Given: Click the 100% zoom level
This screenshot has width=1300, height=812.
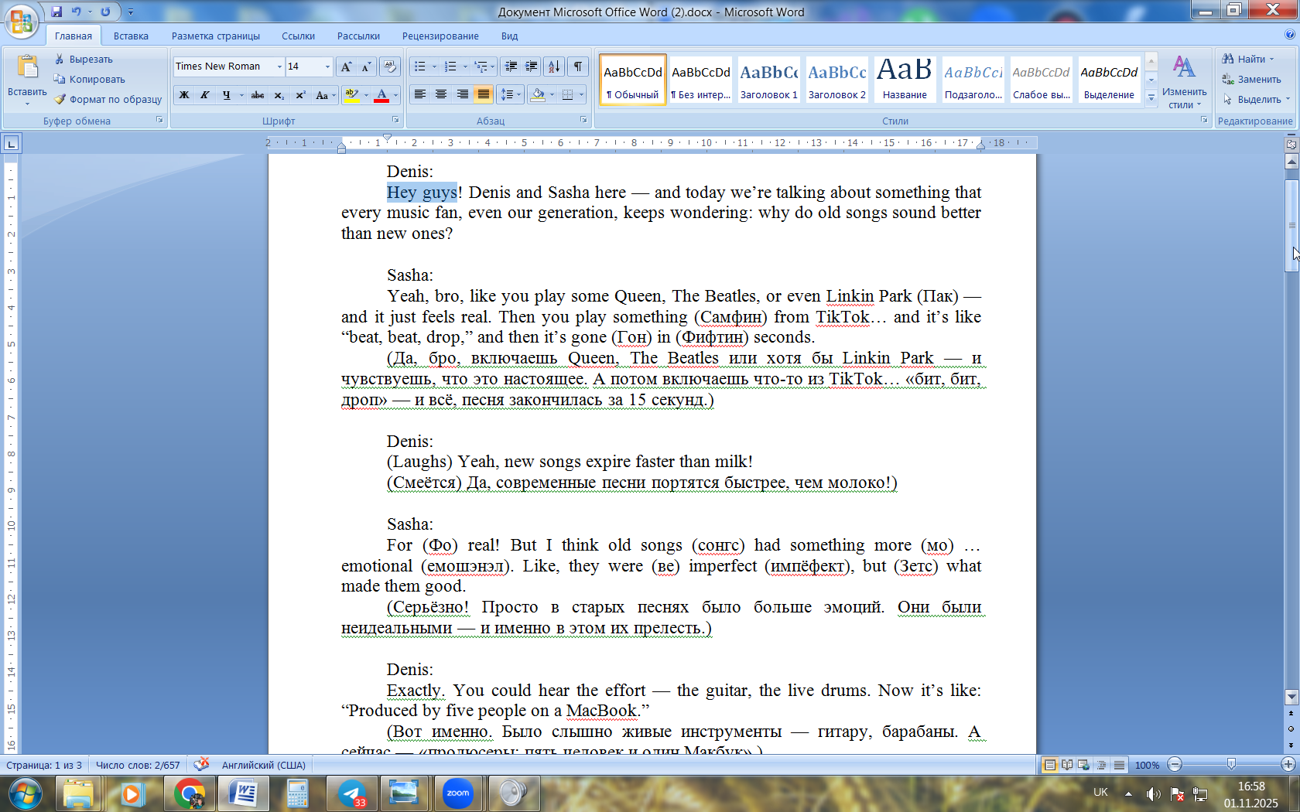Looking at the screenshot, I should 1147,765.
